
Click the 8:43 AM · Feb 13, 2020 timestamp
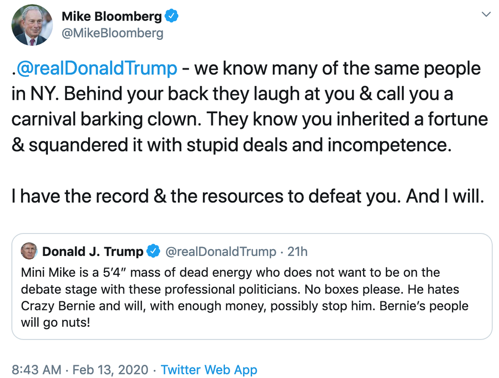click(80, 370)
